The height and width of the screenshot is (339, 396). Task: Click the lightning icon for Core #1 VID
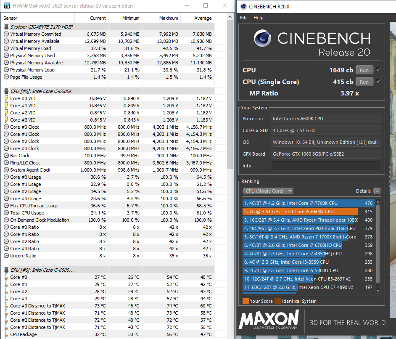[6, 106]
